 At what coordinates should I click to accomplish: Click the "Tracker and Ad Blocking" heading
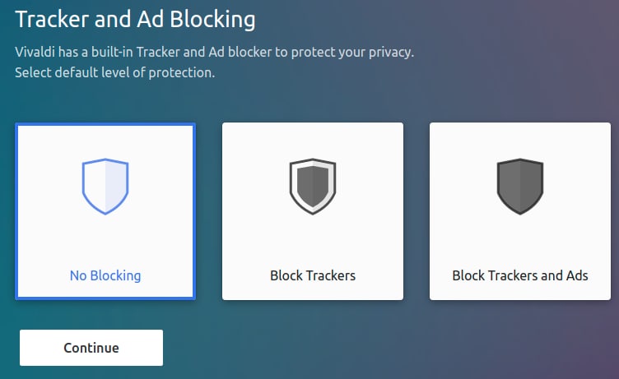pyautogui.click(x=135, y=20)
